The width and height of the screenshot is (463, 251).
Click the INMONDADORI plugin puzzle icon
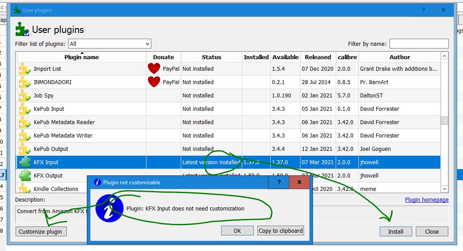pyautogui.click(x=25, y=82)
